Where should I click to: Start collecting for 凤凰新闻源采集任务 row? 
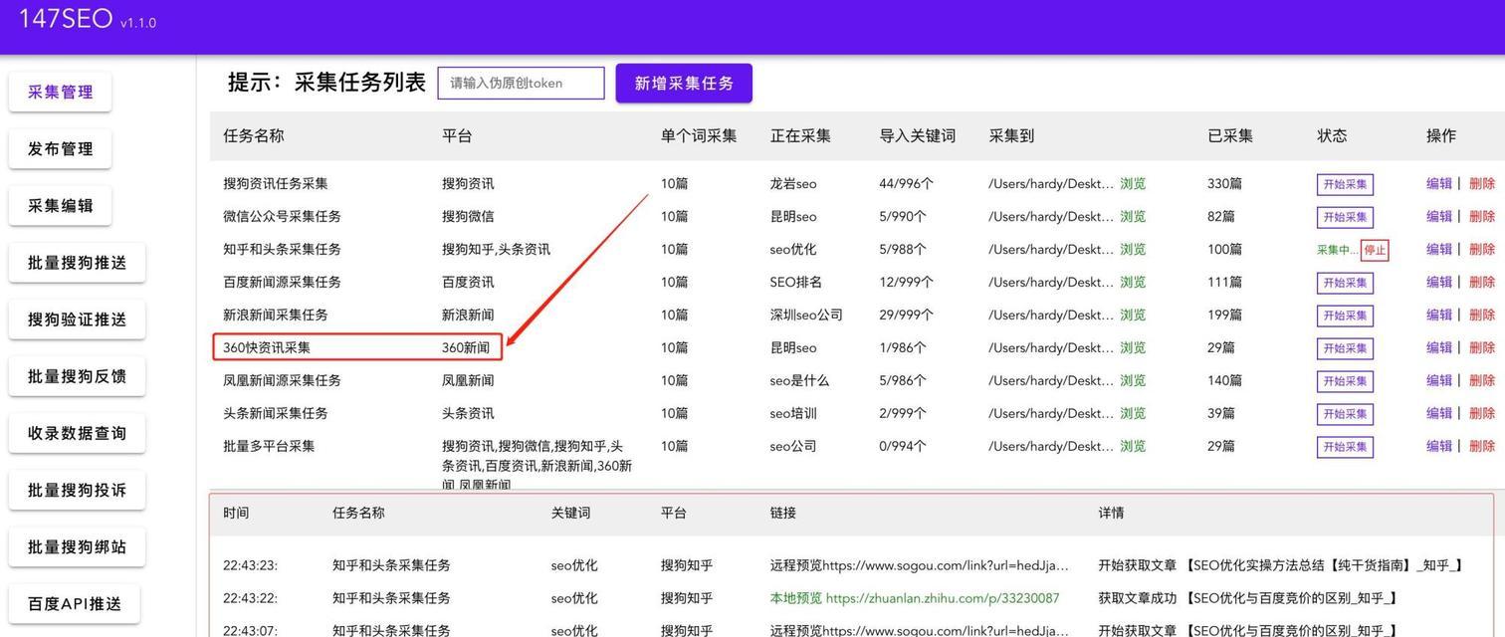pyautogui.click(x=1345, y=381)
